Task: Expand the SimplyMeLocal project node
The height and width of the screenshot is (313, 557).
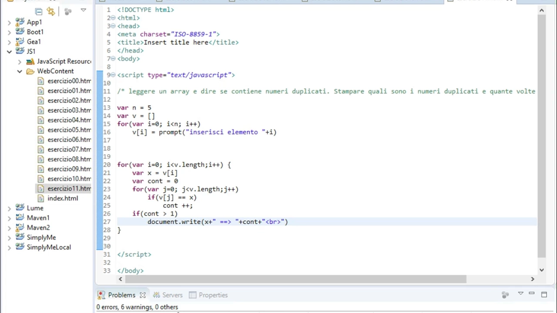Action: (x=9, y=247)
